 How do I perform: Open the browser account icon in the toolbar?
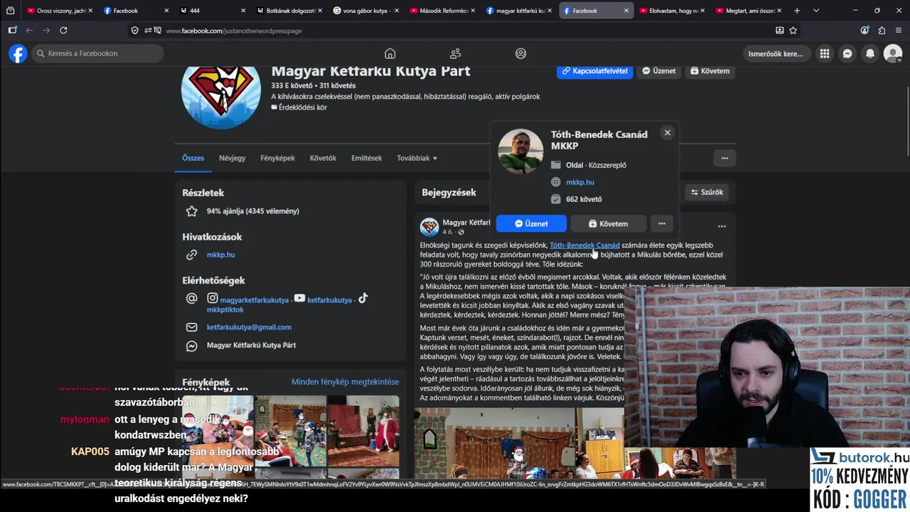tap(864, 31)
